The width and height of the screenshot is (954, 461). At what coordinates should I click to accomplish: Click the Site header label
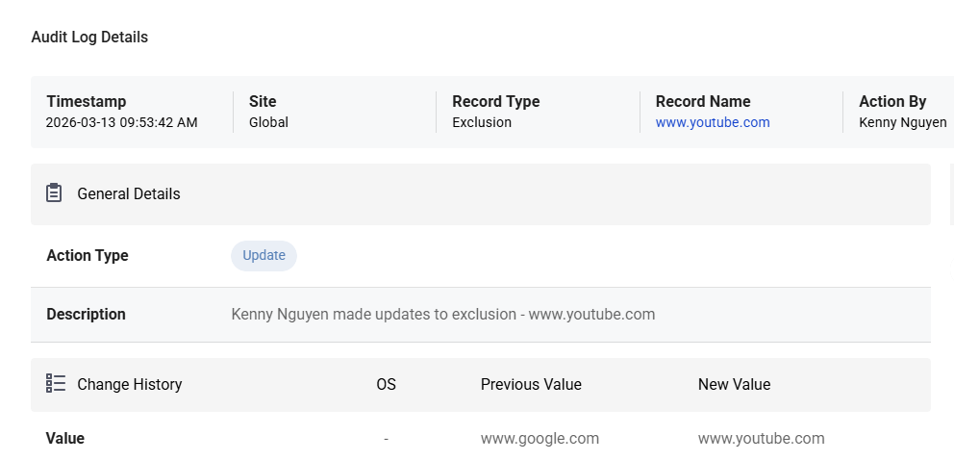263,101
